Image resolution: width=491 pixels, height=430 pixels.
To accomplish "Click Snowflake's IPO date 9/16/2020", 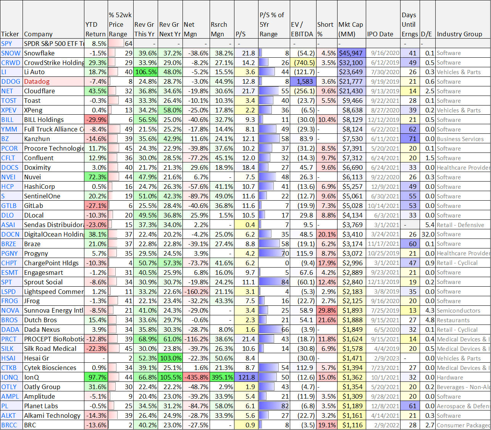I will coord(383,53).
